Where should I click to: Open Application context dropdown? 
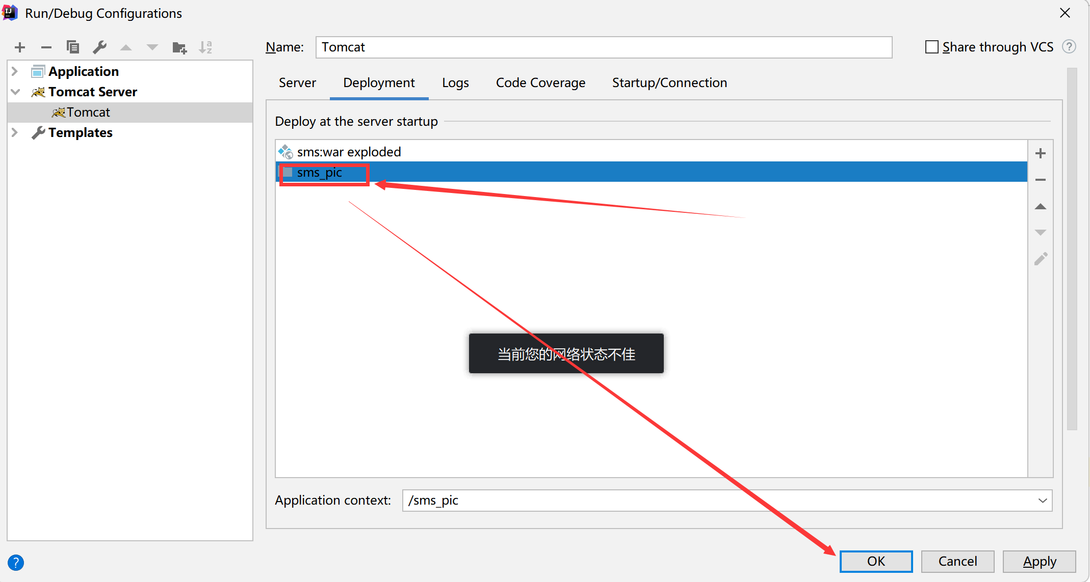pos(1043,501)
